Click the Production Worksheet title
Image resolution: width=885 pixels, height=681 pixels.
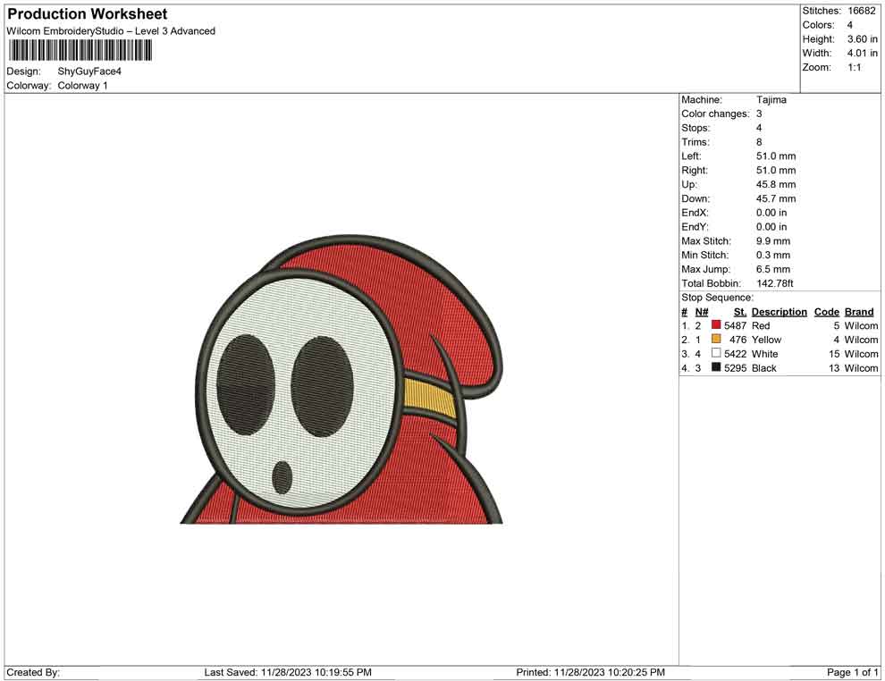pos(88,14)
